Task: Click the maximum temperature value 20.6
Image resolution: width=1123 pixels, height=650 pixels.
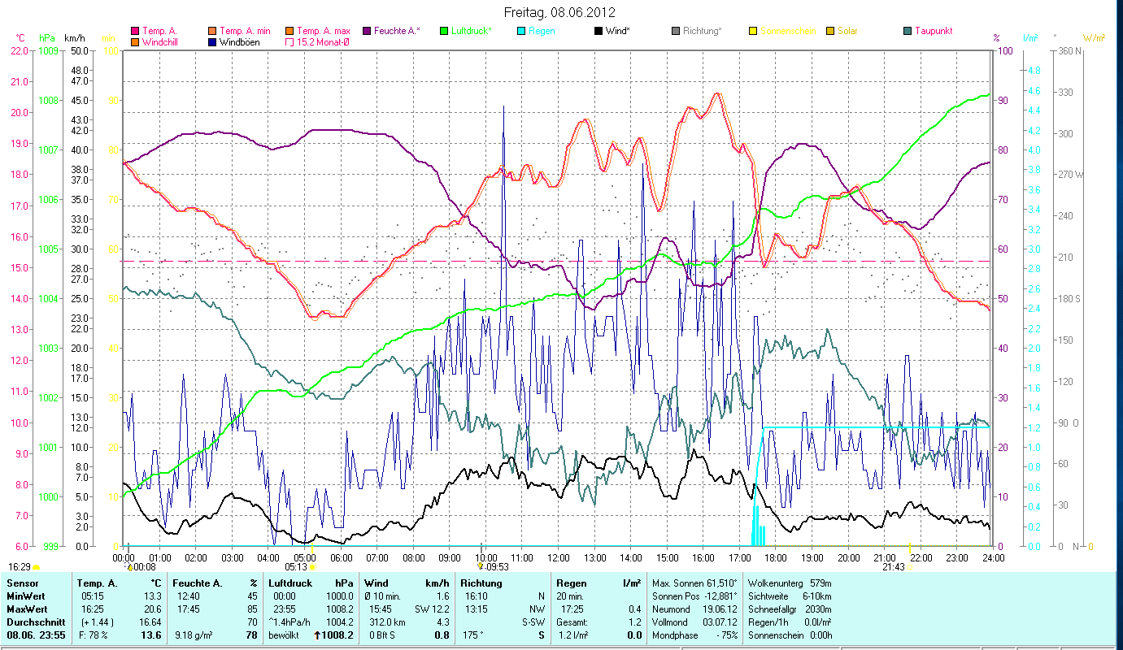Action: tap(151, 609)
